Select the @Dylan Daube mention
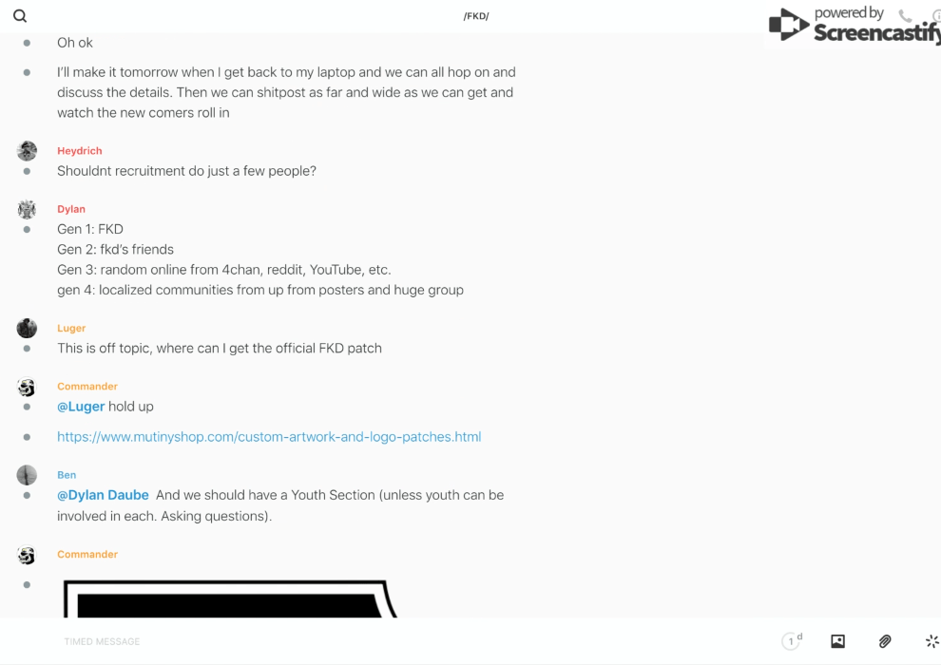 [x=103, y=495]
